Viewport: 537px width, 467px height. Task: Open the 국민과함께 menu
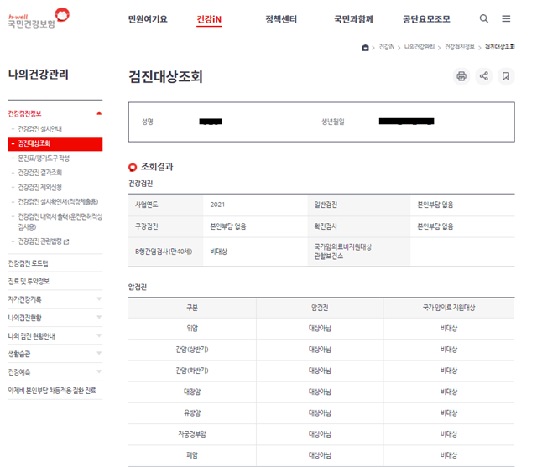pyautogui.click(x=354, y=19)
